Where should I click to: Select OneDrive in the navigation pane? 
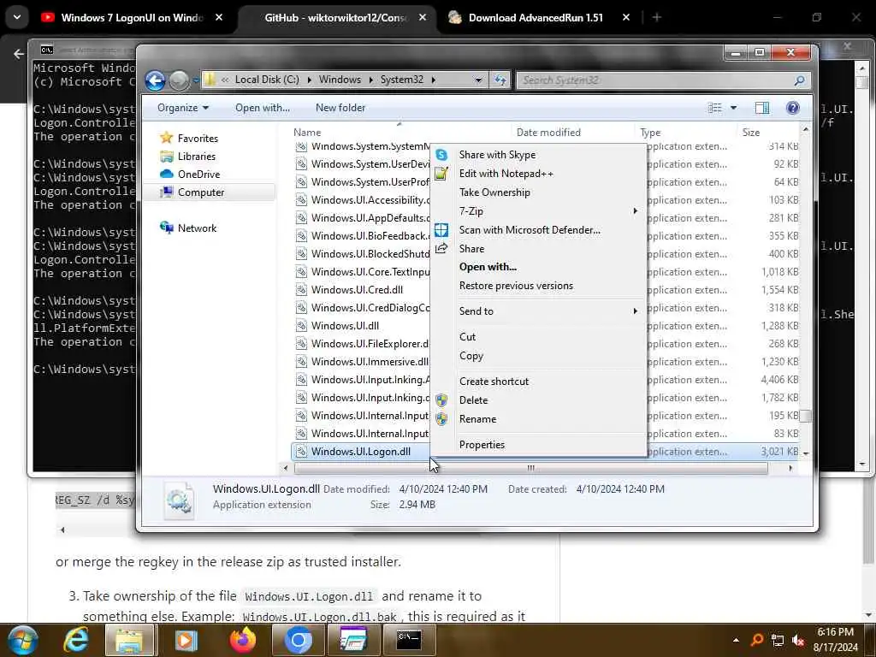(198, 175)
